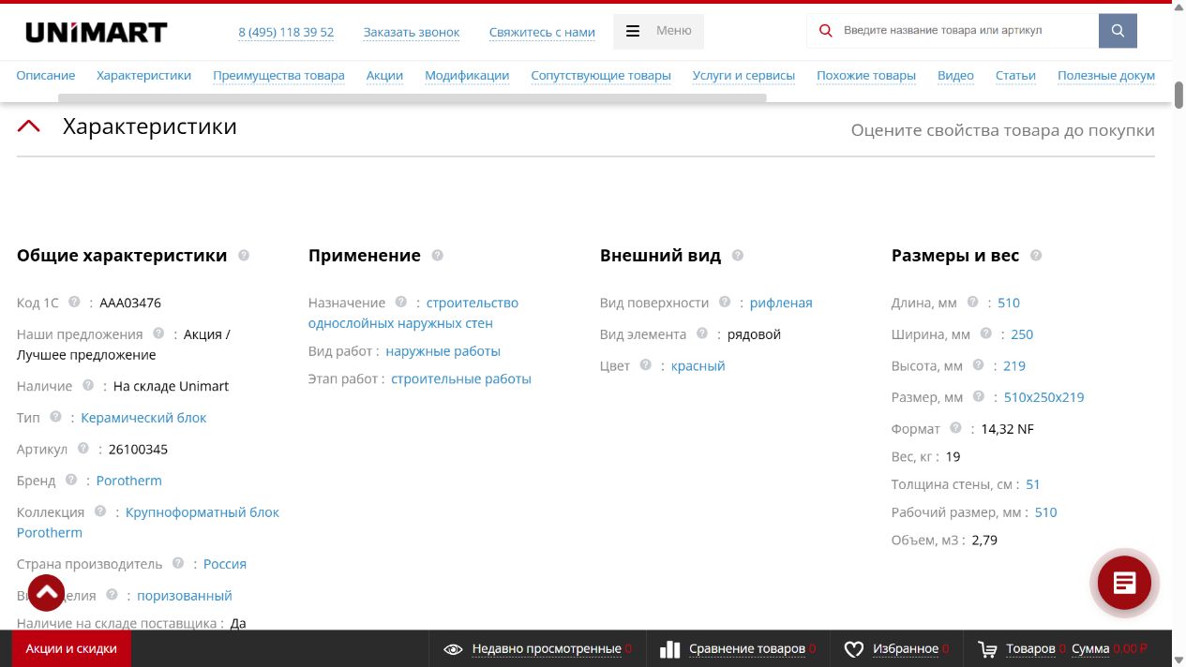Click the vertical page scrollbar thumb
The height and width of the screenshot is (667, 1186).
[1178, 95]
